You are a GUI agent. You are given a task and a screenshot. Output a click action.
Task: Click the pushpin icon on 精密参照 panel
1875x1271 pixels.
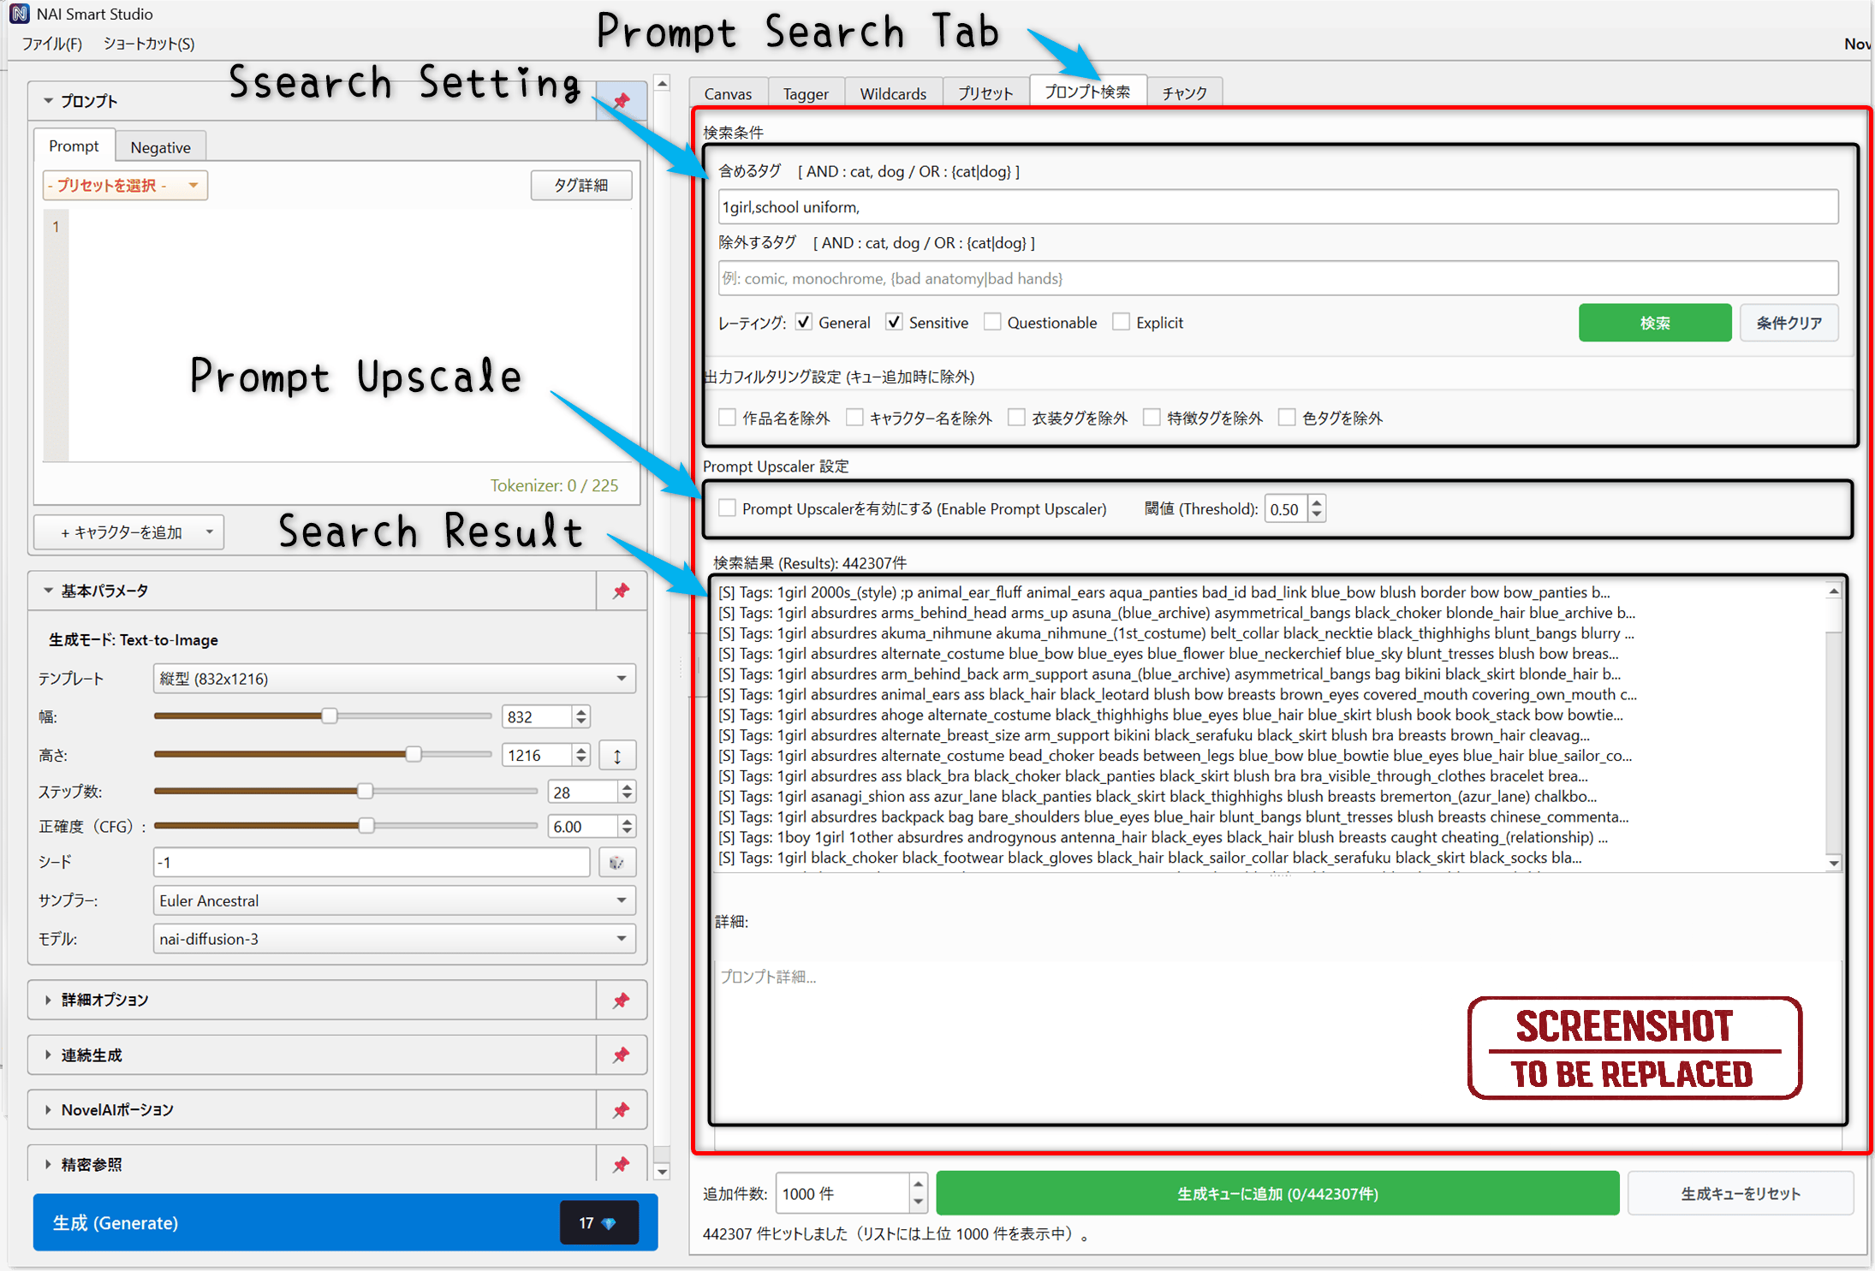621,1164
